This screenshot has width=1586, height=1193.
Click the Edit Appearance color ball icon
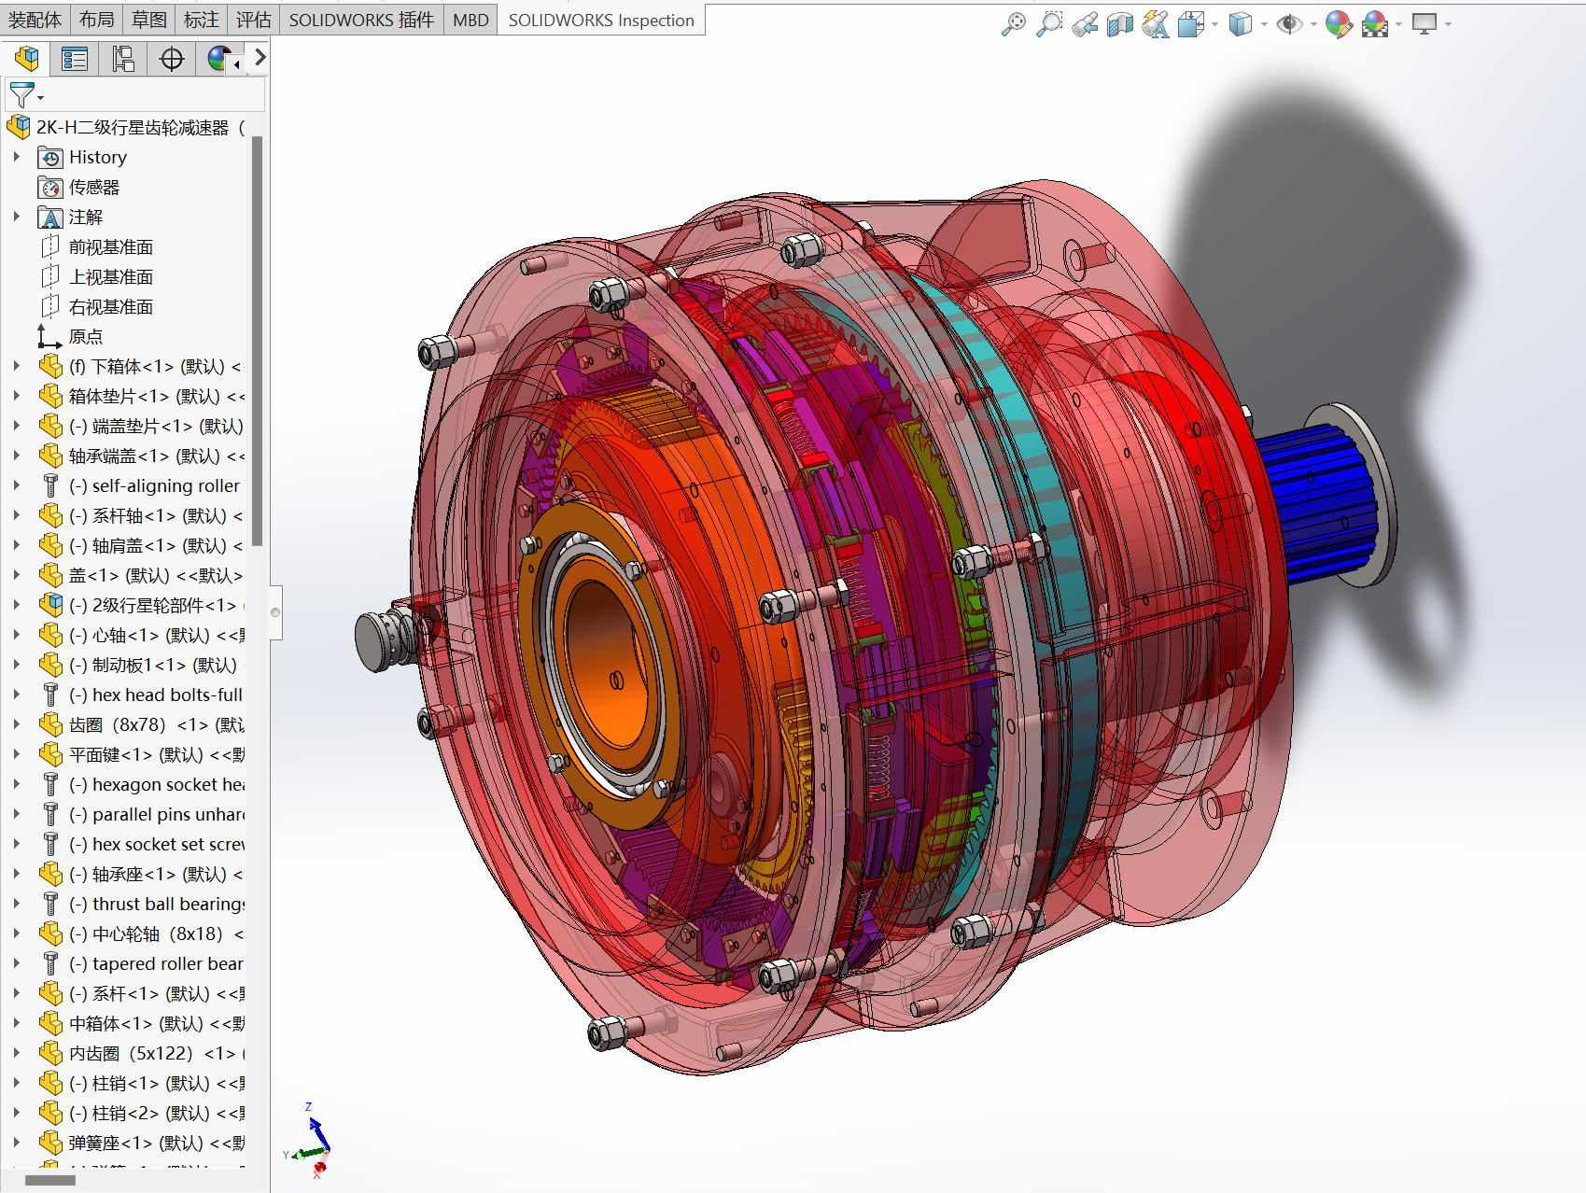click(x=1338, y=24)
